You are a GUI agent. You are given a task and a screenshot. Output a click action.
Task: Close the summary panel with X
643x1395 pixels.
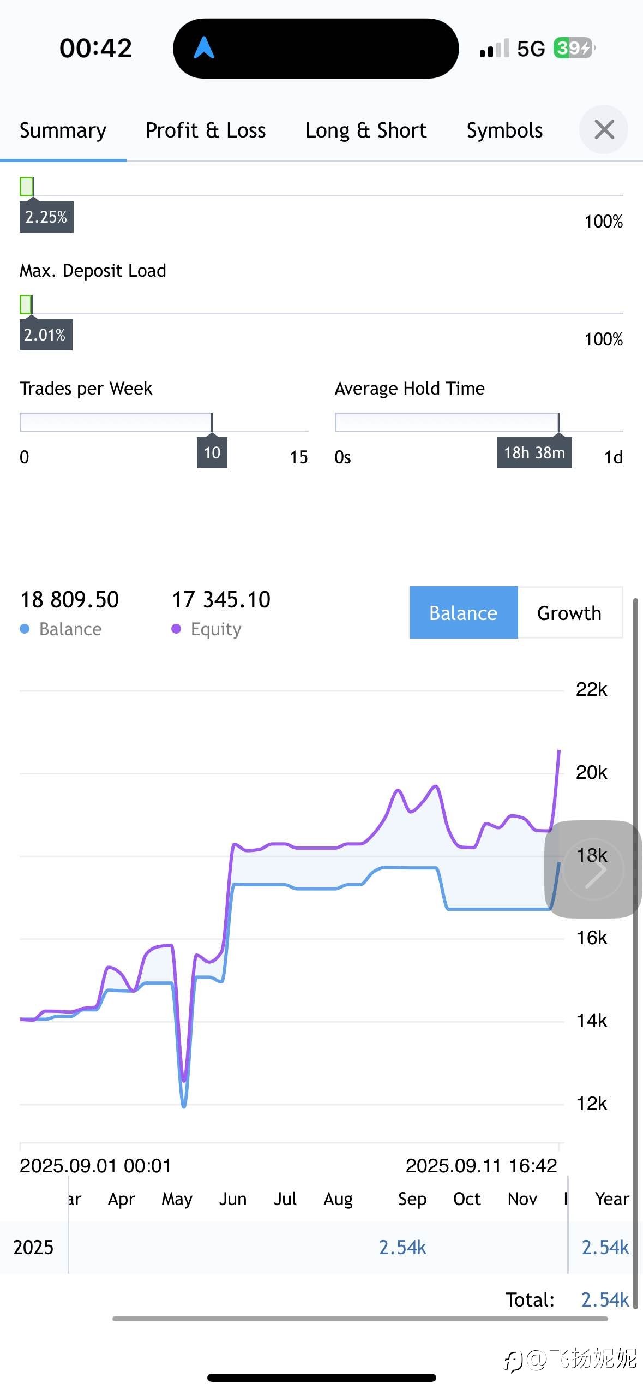(x=604, y=130)
